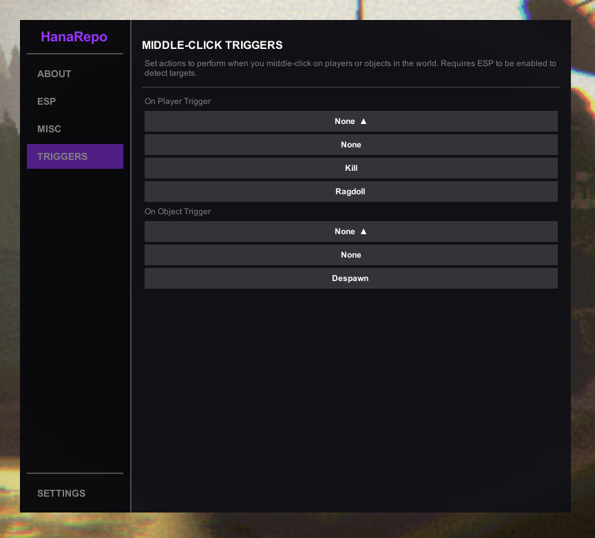The image size is (595, 538).
Task: Select Kill as the player trigger
Action: 351,168
